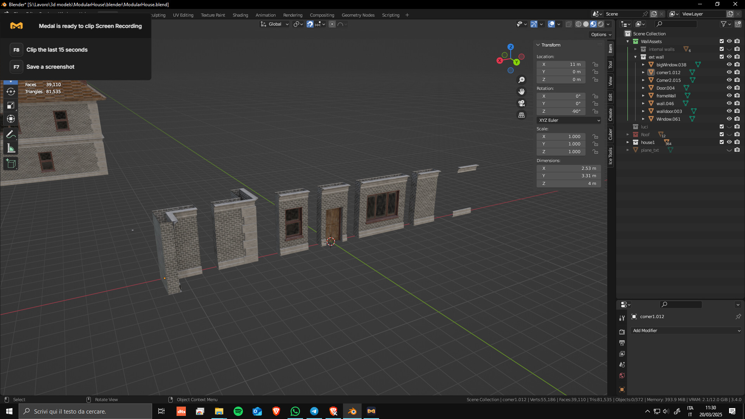Select the Add Cube tool

pyautogui.click(x=11, y=164)
